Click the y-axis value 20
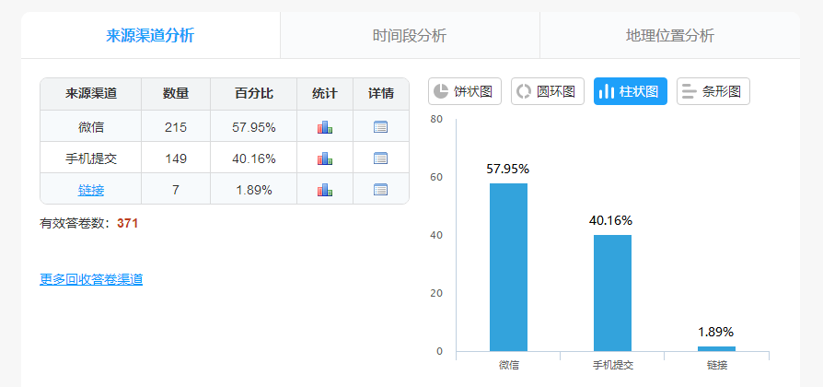 coord(436,293)
